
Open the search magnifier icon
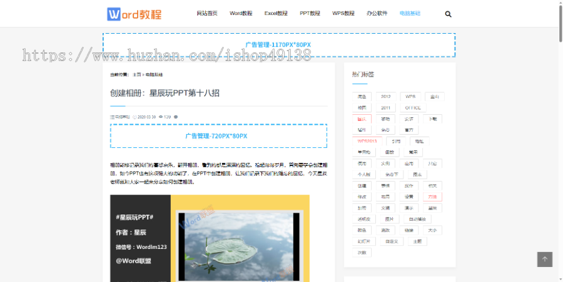[x=448, y=14]
